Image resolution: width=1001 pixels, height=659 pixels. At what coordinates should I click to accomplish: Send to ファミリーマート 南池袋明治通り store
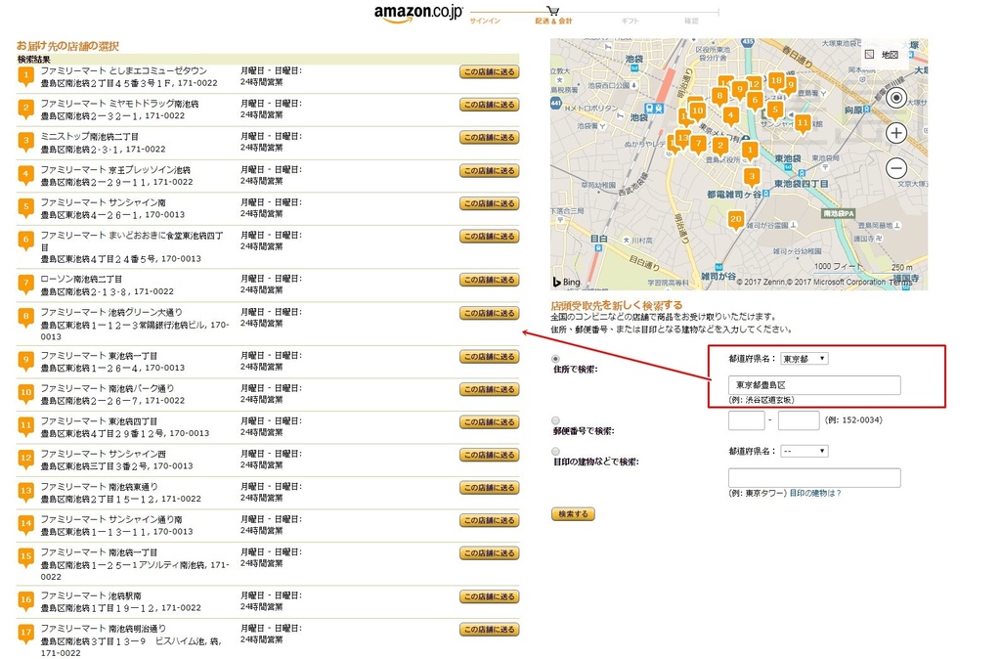[x=489, y=630]
